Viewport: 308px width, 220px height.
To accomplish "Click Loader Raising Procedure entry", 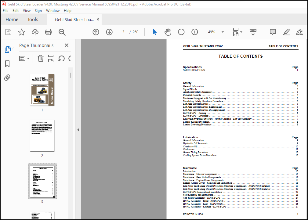I will 241,122.
